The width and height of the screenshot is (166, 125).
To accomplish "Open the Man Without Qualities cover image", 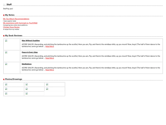I will coord(6,41).
